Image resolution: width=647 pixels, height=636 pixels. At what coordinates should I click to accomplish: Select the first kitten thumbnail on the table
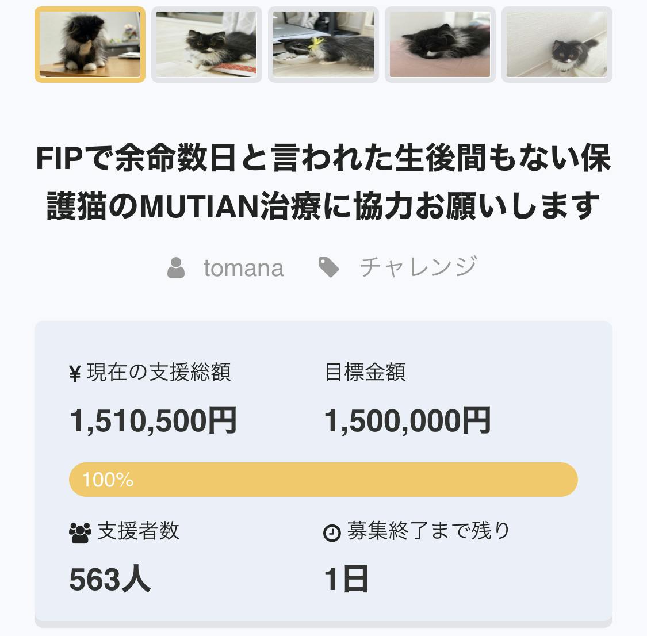coord(90,44)
